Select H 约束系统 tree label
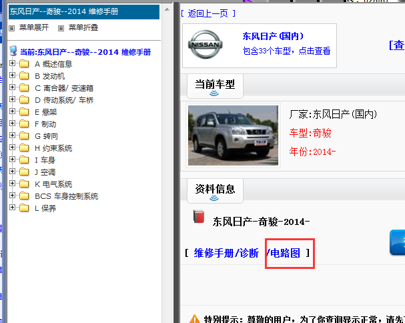This screenshot has width=405, height=323. coord(53,148)
